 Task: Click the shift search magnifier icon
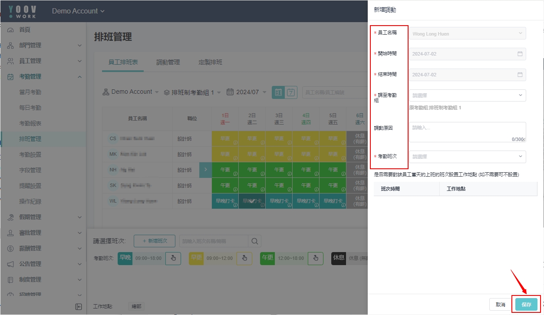coord(254,241)
